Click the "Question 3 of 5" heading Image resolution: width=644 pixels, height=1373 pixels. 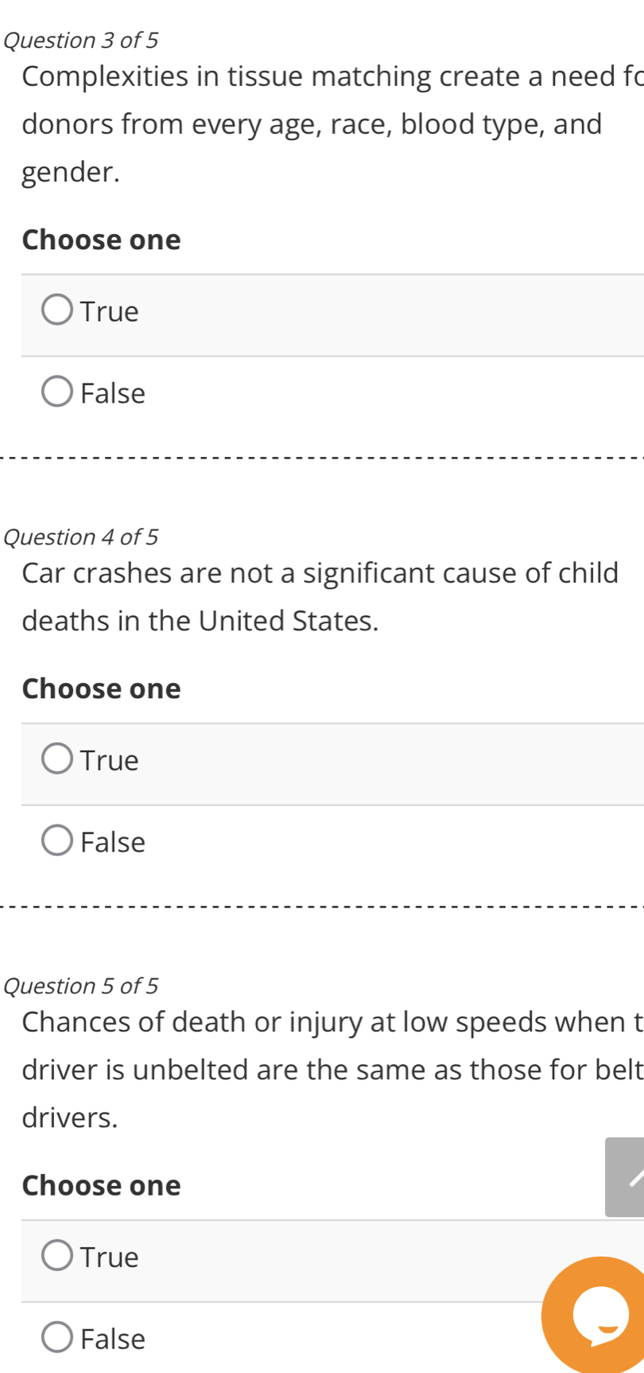(x=81, y=39)
